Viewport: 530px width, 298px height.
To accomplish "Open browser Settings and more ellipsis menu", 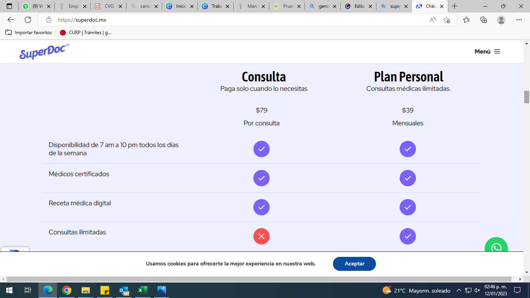I will (519, 20).
